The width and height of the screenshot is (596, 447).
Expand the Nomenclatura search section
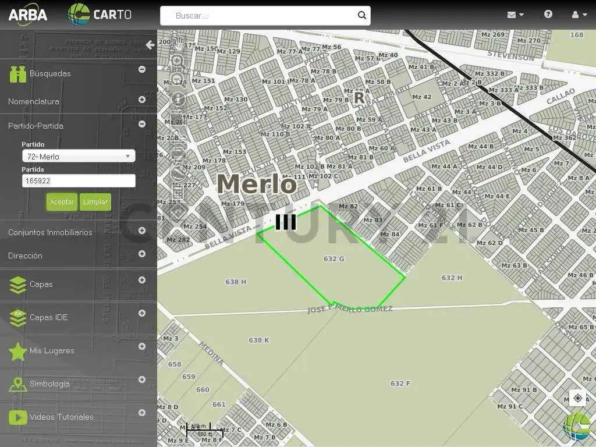(x=141, y=100)
